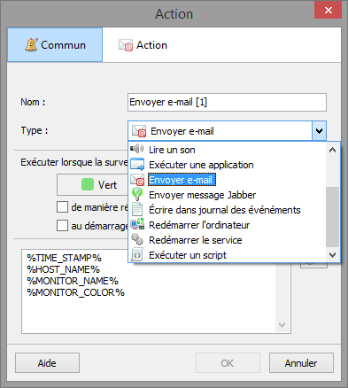Switch to the Action tab
Image resolution: width=348 pixels, height=388 pixels.
143,45
